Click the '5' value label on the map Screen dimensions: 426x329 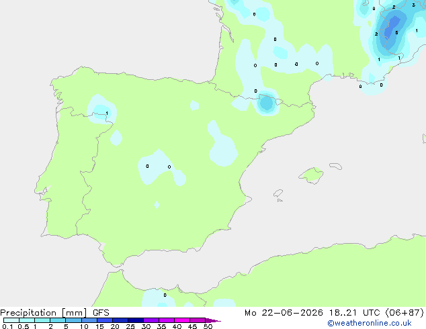[x=396, y=33]
